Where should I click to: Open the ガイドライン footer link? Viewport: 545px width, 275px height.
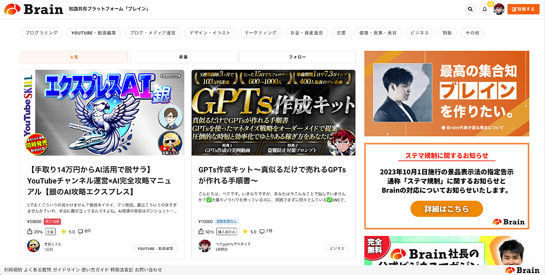[x=66, y=270]
